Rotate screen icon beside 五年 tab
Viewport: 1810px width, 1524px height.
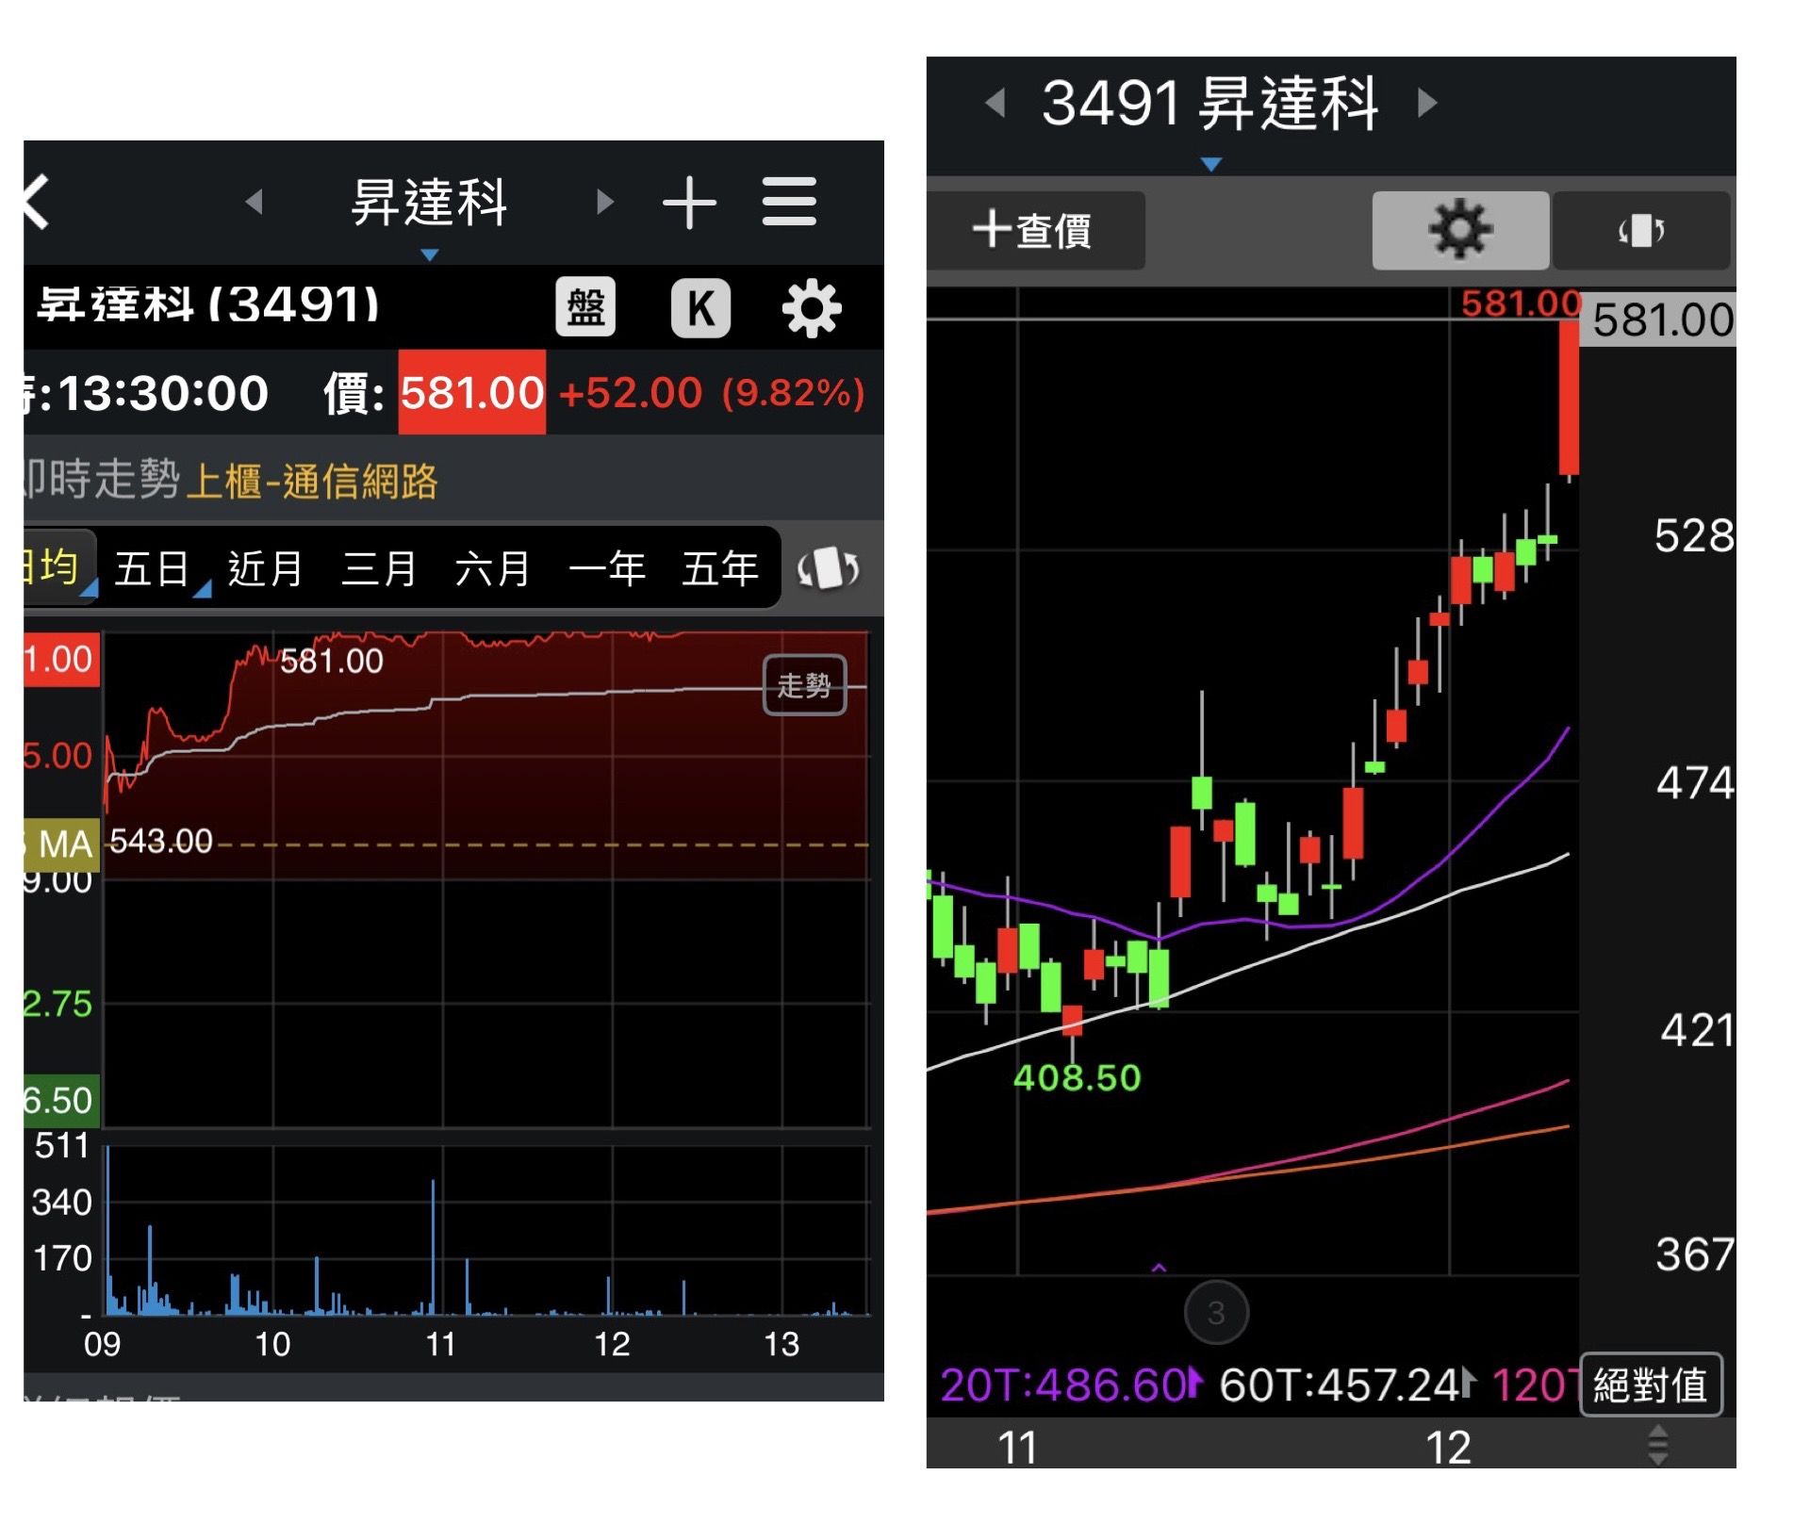pyautogui.click(x=828, y=568)
